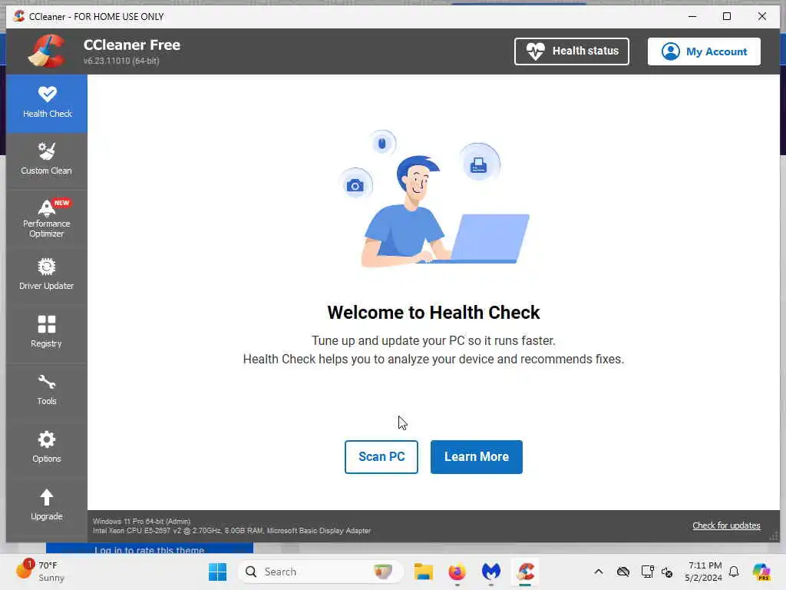Click the mouse icon bubble in illustration

point(382,144)
